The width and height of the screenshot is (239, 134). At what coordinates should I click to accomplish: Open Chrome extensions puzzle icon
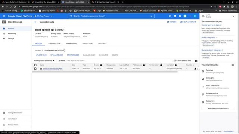point(224,7)
